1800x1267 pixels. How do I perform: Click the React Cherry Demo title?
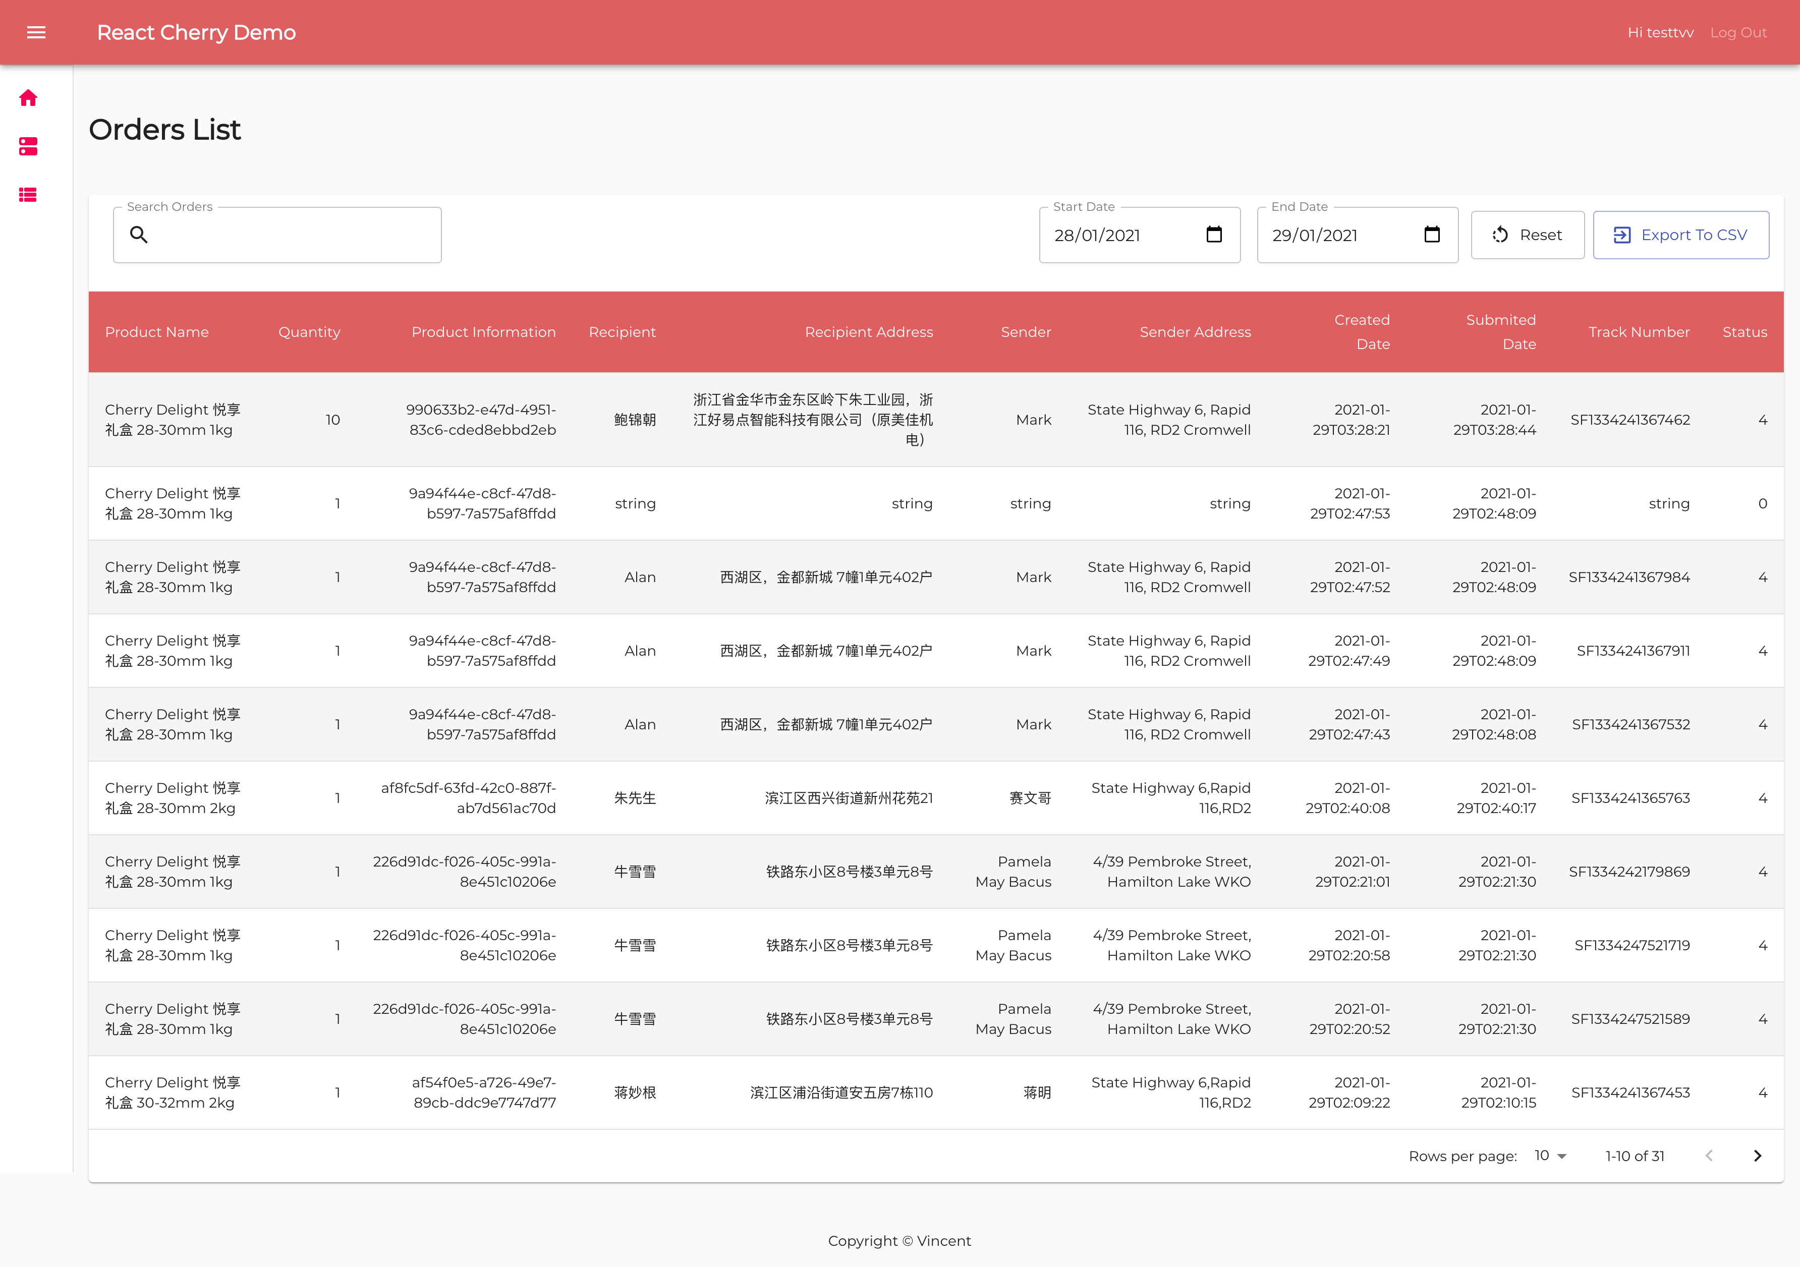point(196,32)
